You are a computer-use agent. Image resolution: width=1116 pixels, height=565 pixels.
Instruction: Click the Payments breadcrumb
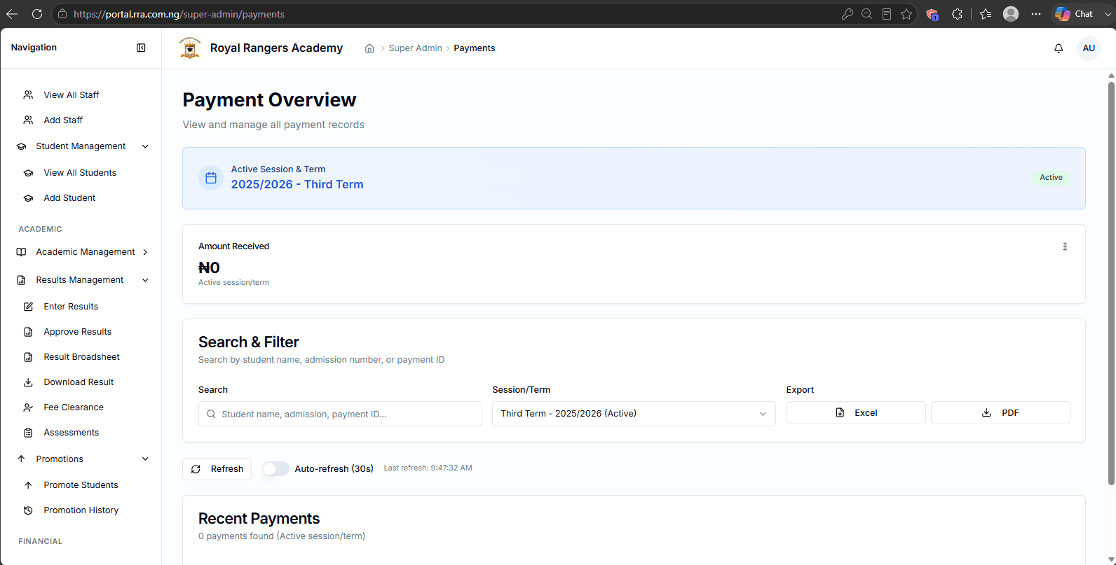pos(474,48)
